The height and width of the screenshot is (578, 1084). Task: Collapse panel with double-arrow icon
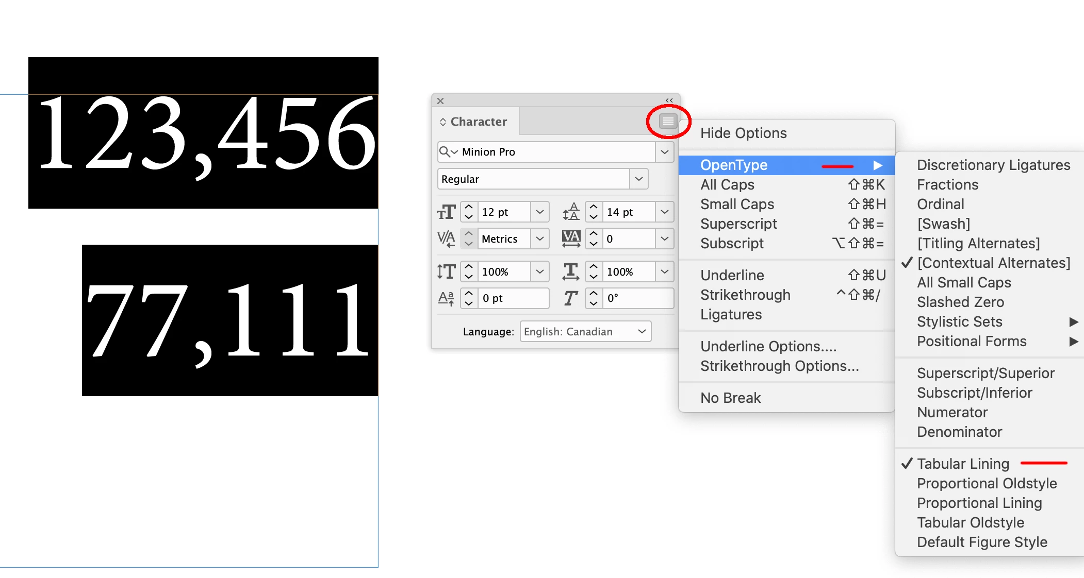pyautogui.click(x=669, y=100)
